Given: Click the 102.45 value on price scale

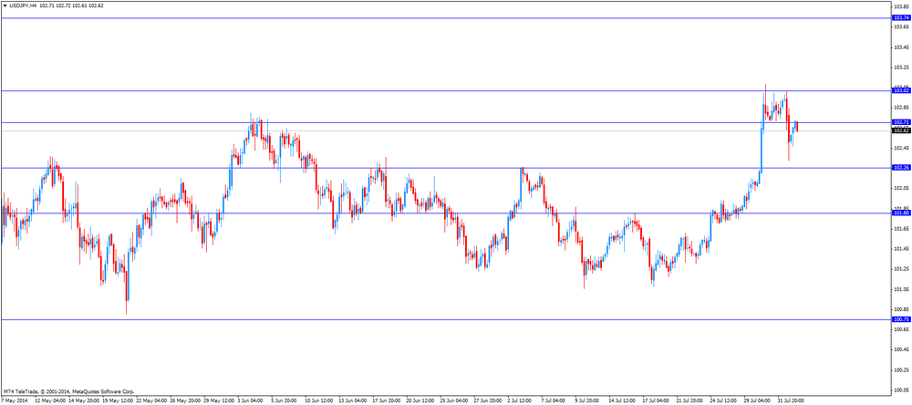Looking at the screenshot, I should click(x=901, y=148).
